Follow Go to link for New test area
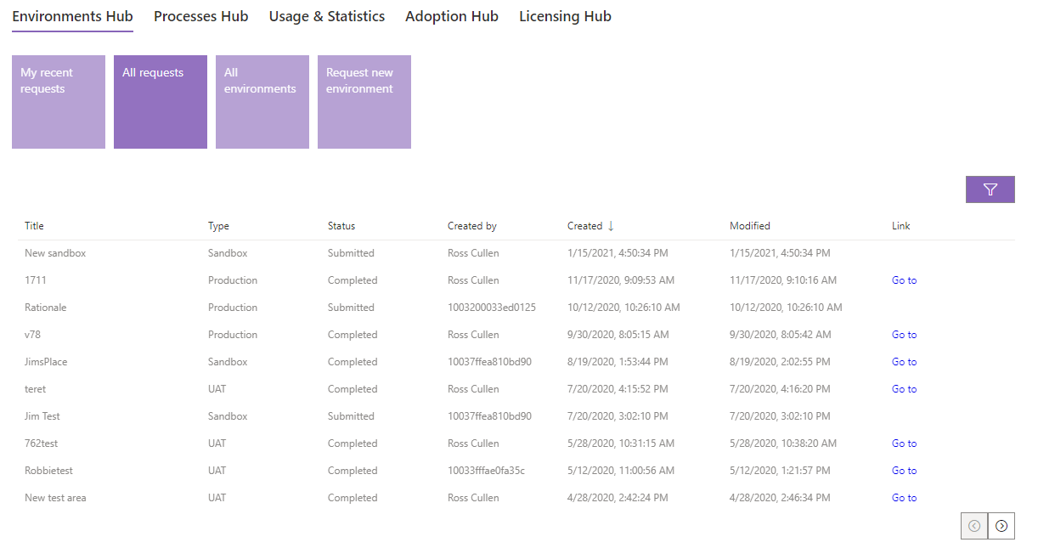This screenshot has height=548, width=1038. (x=904, y=498)
